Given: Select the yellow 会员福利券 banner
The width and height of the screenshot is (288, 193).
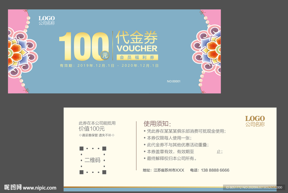Looking at the screenshot, I should point(137,57).
